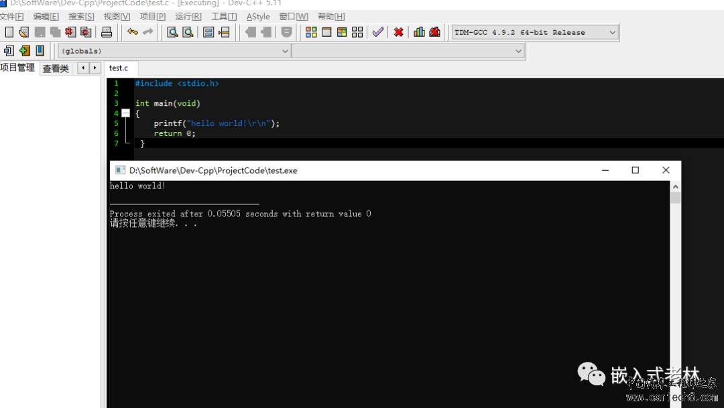
Task: Click the Compile colored-squares icon
Action: click(x=312, y=32)
